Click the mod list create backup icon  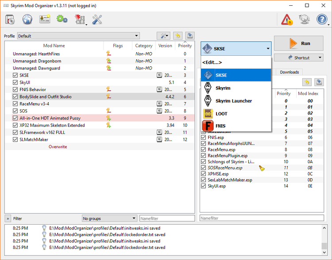pos(190,36)
